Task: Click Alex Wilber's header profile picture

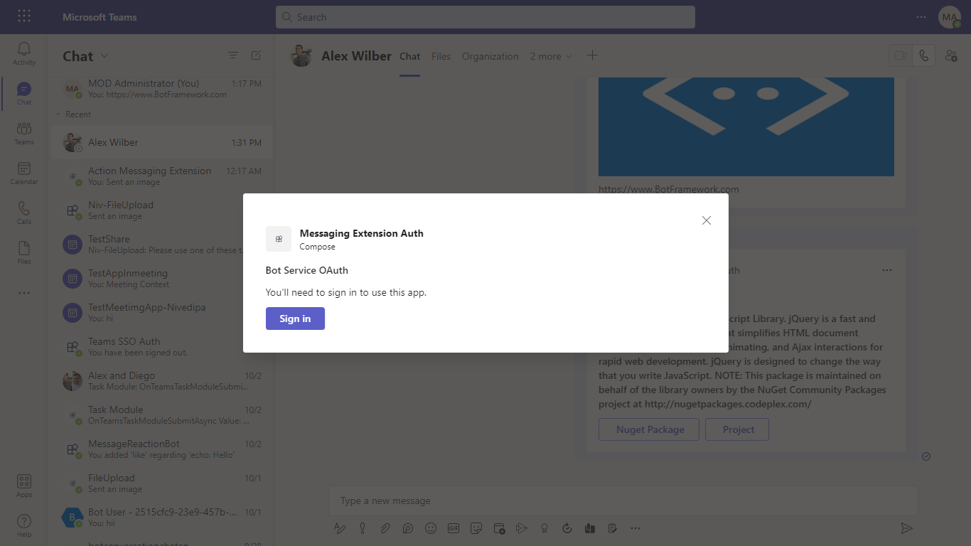Action: (301, 55)
